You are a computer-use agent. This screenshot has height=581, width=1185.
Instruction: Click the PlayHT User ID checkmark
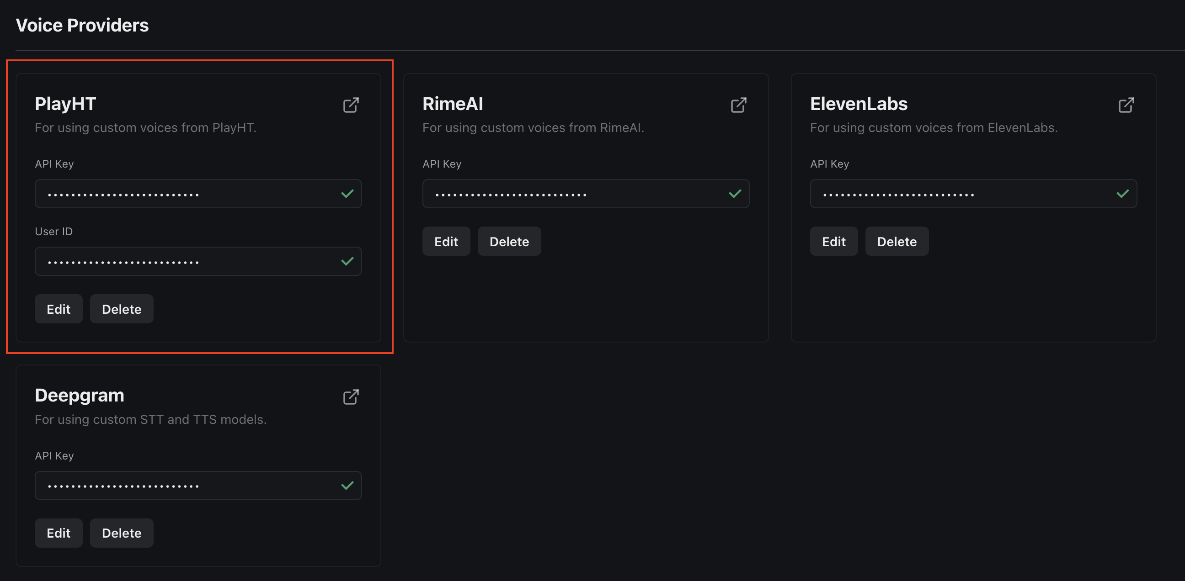click(x=347, y=261)
